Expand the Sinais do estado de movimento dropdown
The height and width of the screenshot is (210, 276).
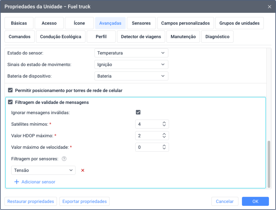pos(131,64)
